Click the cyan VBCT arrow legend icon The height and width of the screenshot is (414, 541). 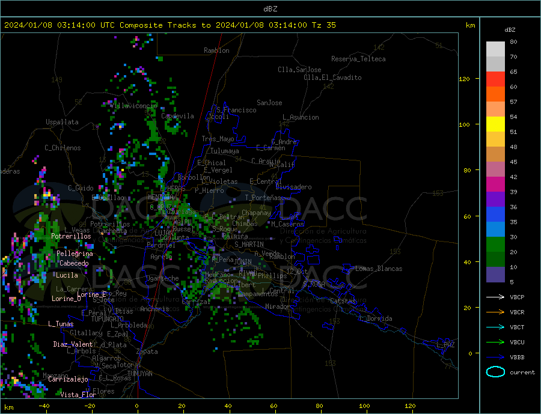(x=495, y=327)
